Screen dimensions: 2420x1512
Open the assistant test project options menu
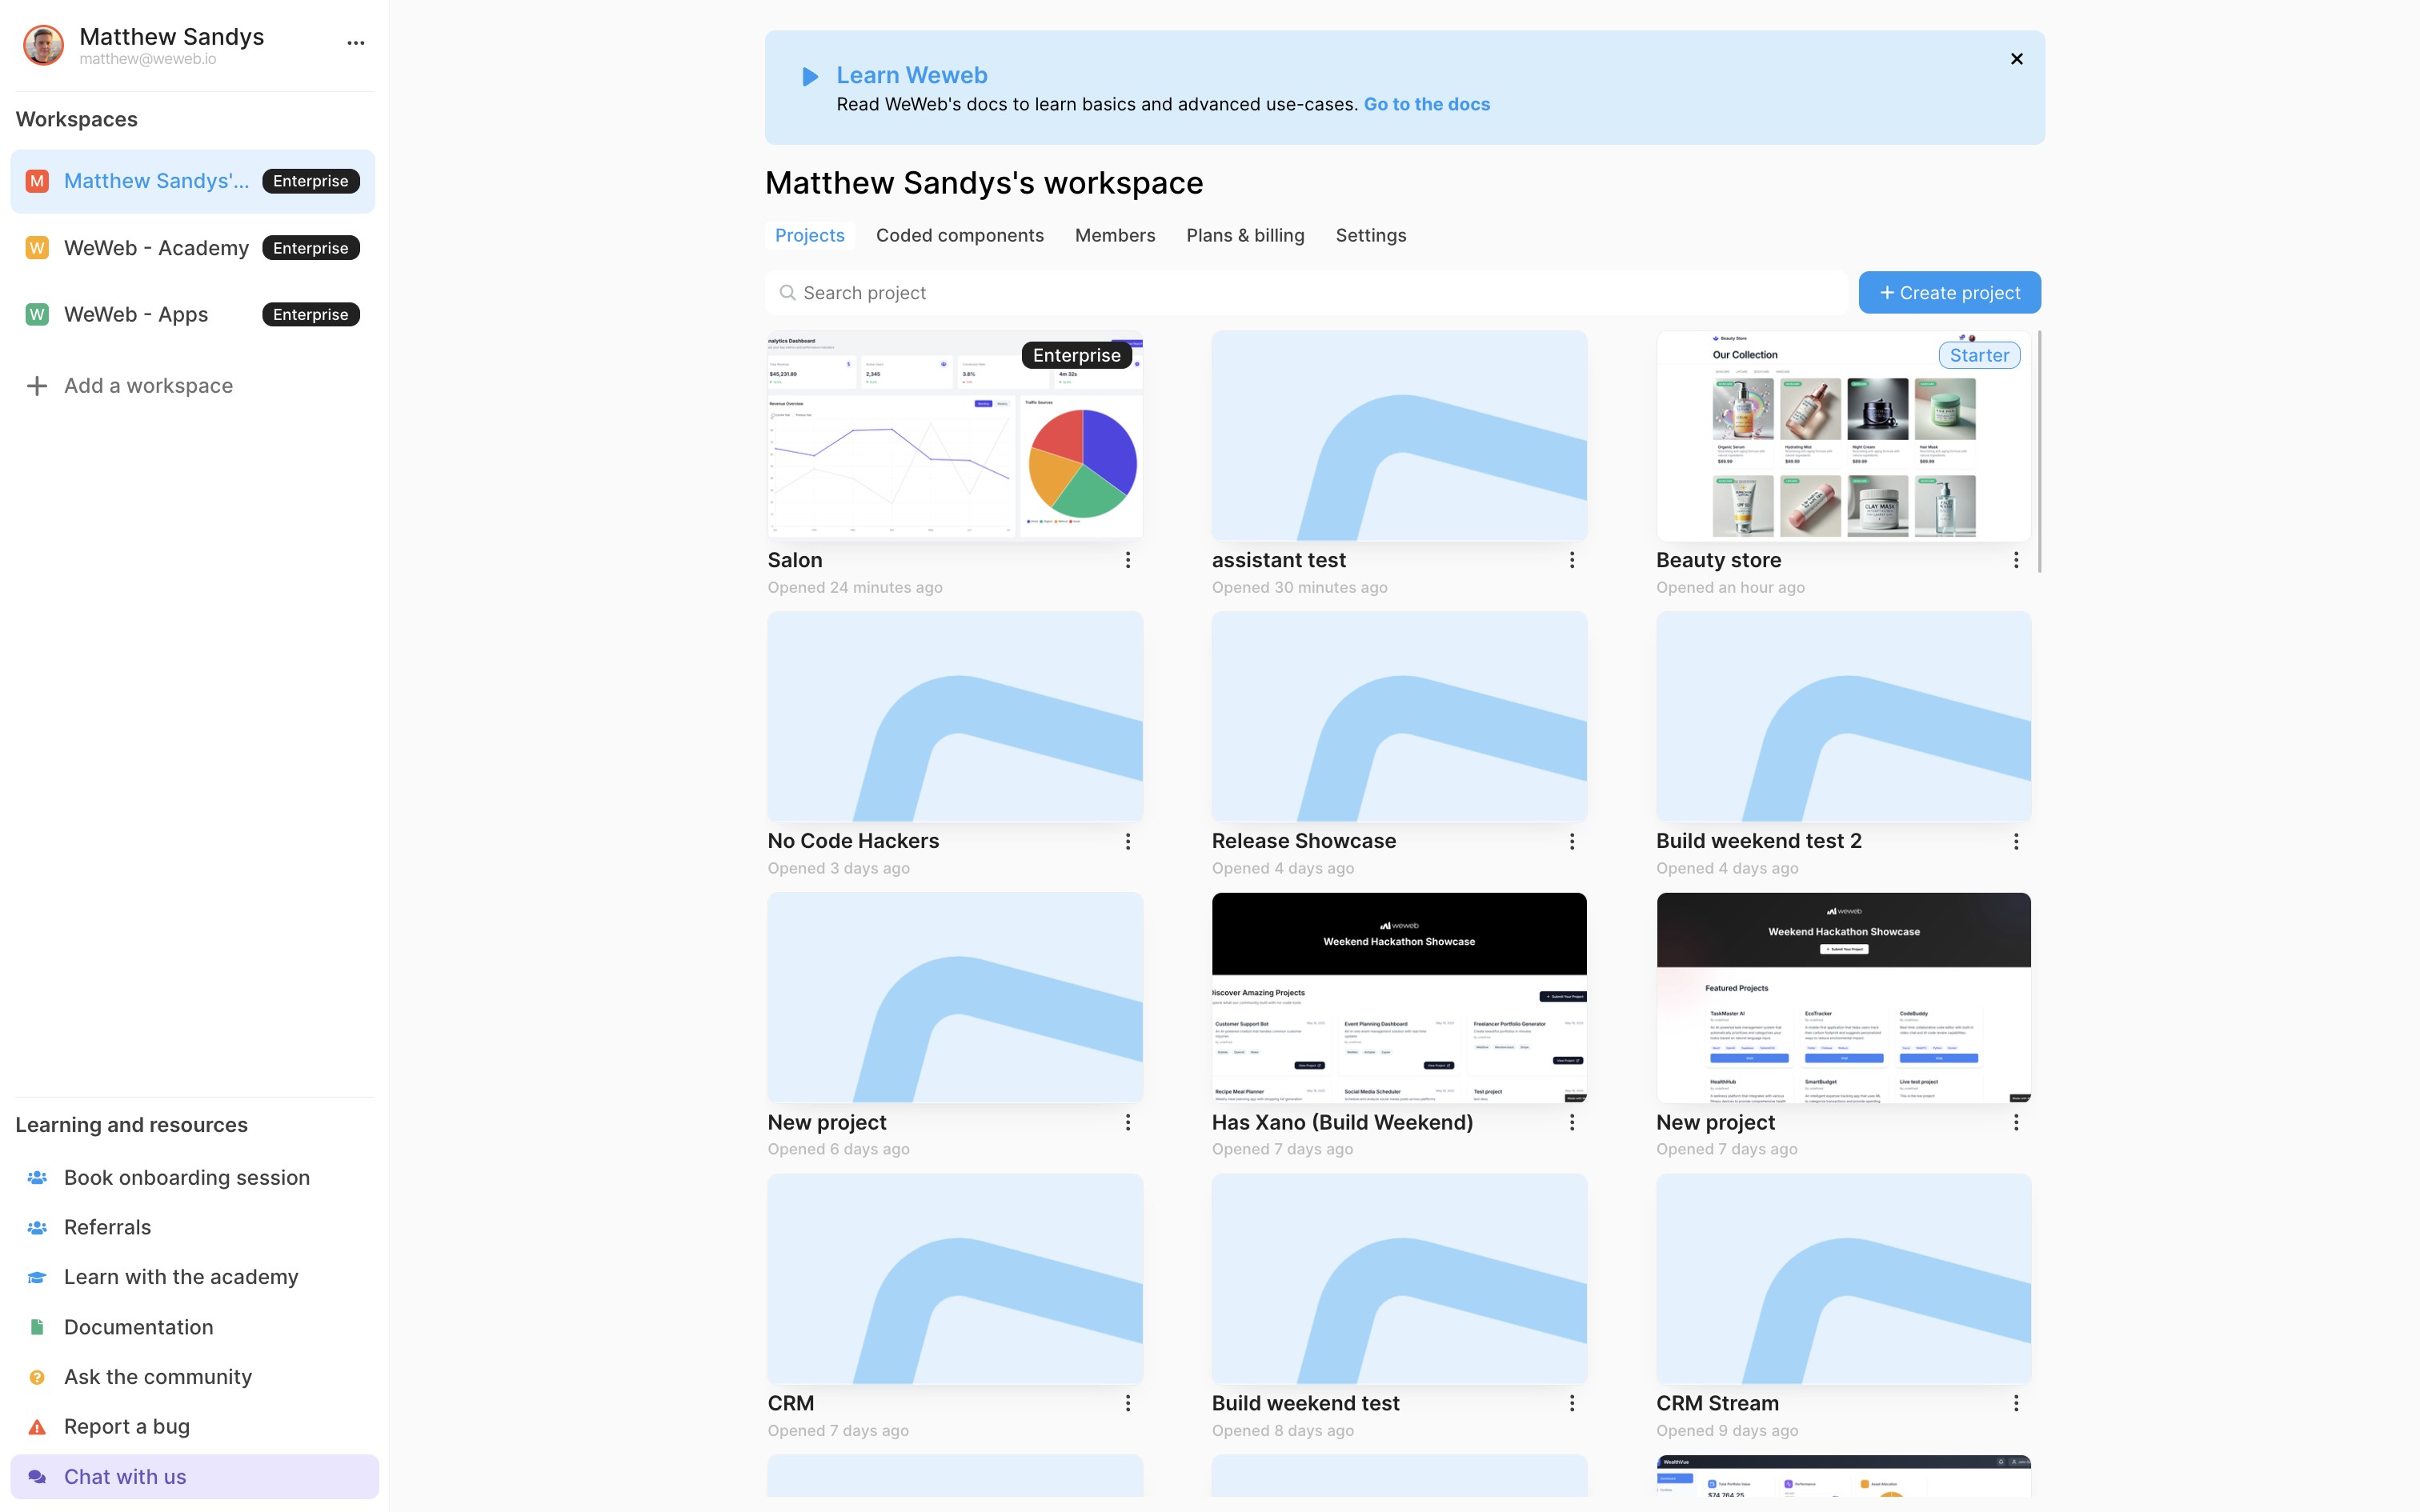pyautogui.click(x=1572, y=560)
